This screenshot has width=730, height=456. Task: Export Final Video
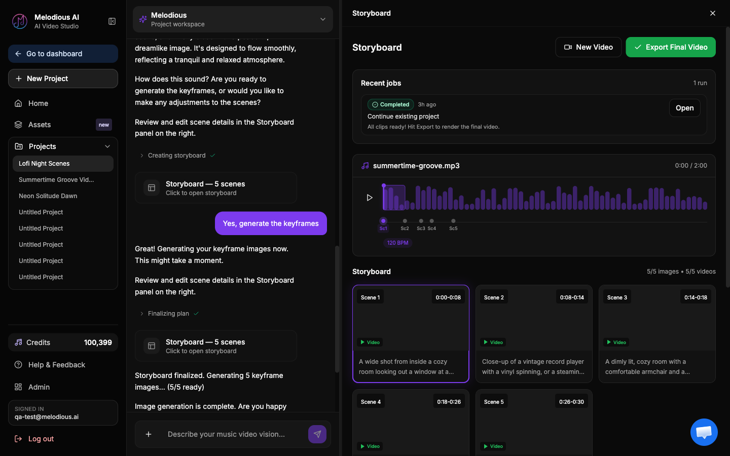pos(671,47)
